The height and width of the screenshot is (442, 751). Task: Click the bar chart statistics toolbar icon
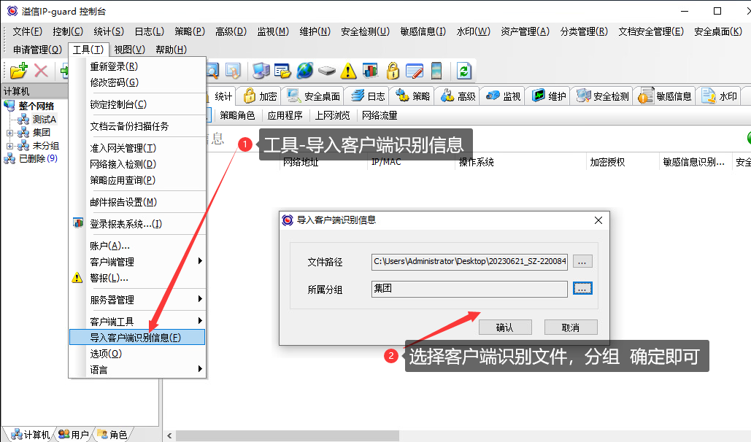(370, 71)
